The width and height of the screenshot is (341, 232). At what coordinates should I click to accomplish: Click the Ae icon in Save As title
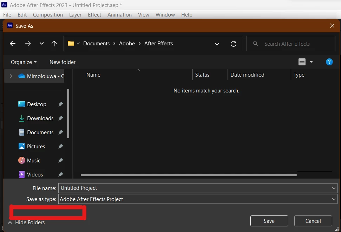pyautogui.click(x=10, y=25)
